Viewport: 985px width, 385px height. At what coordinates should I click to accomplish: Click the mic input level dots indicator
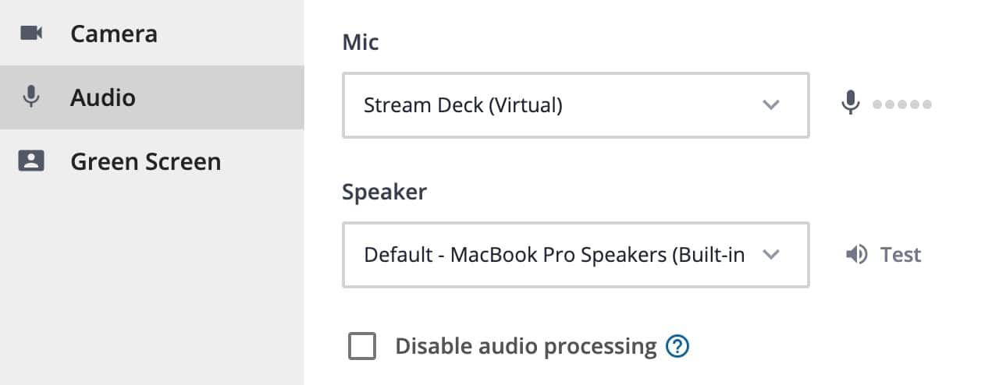point(902,104)
